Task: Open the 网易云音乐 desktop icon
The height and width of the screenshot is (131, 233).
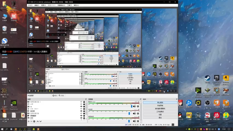Action: click(217, 116)
